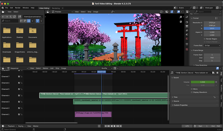Viewport: 223px width, 131px height.
Task: Refresh the file browser list
Action: 14,17
